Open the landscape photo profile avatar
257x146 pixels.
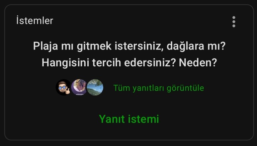95,87
